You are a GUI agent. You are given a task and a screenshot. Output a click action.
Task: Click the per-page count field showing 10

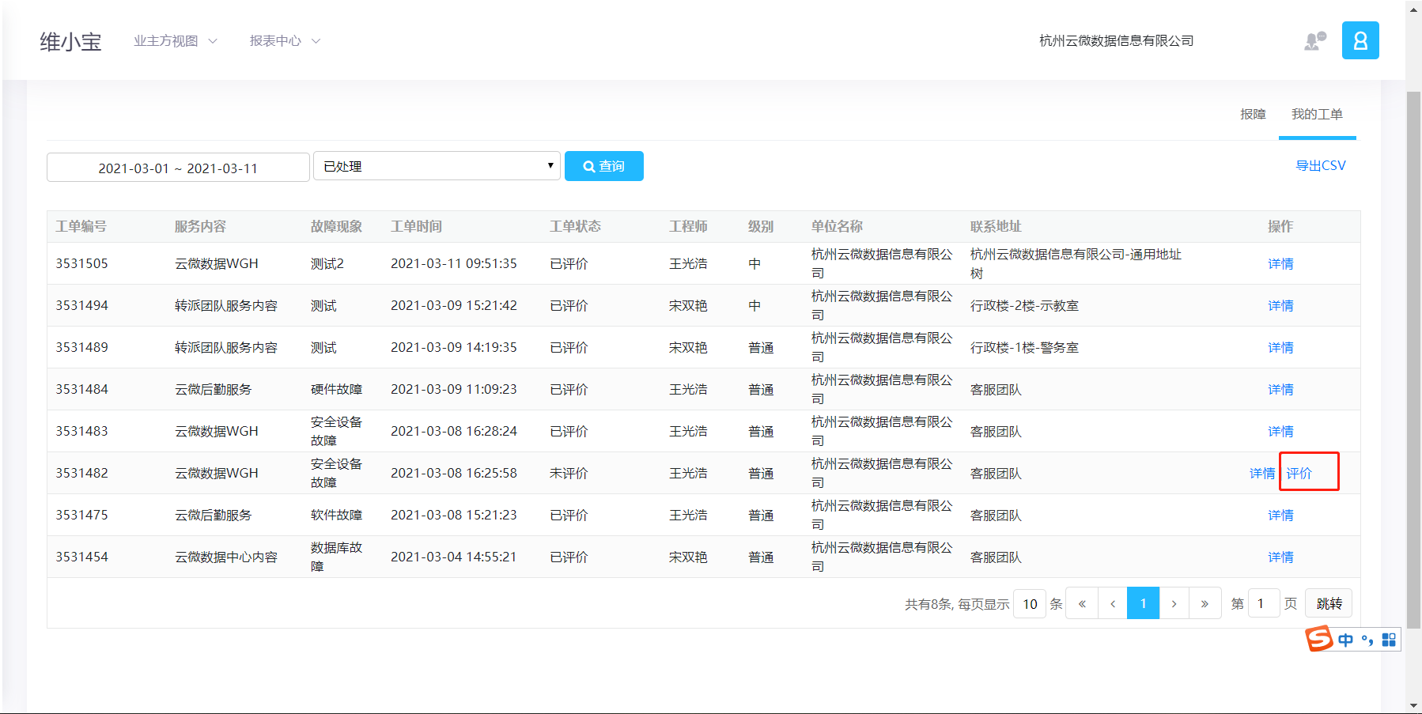(x=1030, y=604)
